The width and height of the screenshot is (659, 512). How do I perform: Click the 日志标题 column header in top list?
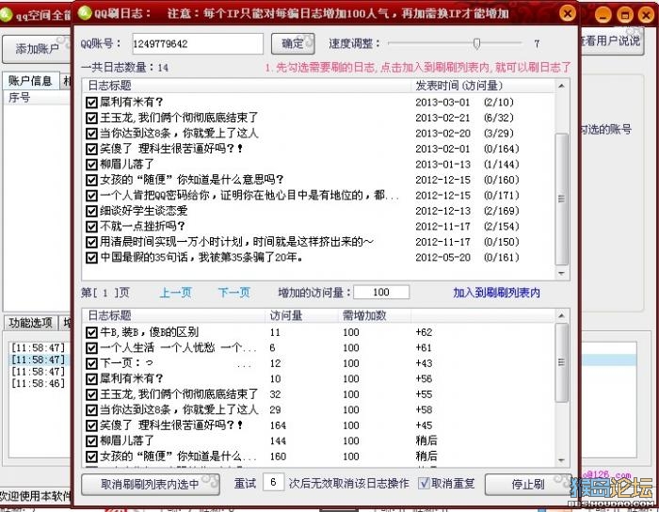(247, 86)
